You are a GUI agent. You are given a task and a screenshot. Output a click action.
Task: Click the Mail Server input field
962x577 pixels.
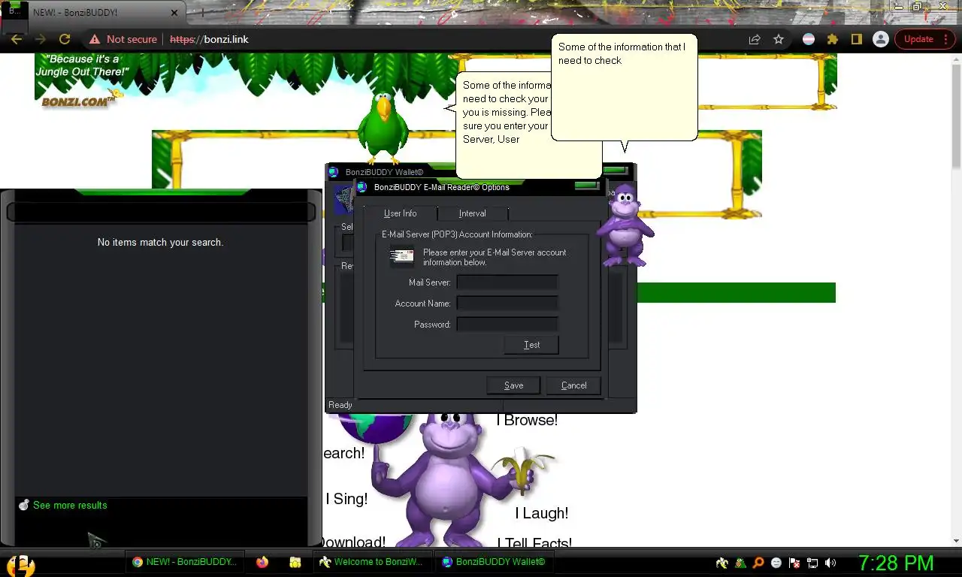[x=507, y=282]
